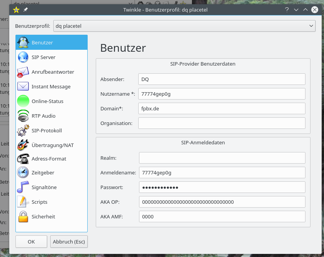Open Sicherheit padlock icon
Viewport: 324px width, 257px height.
click(x=23, y=216)
